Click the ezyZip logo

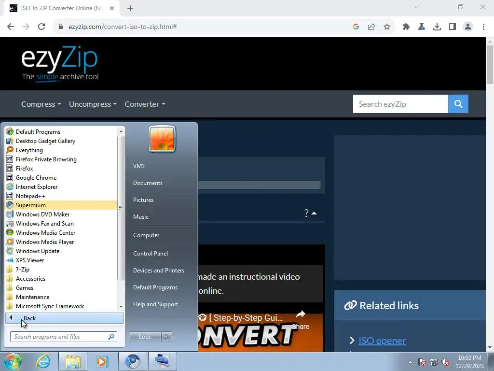(x=59, y=64)
